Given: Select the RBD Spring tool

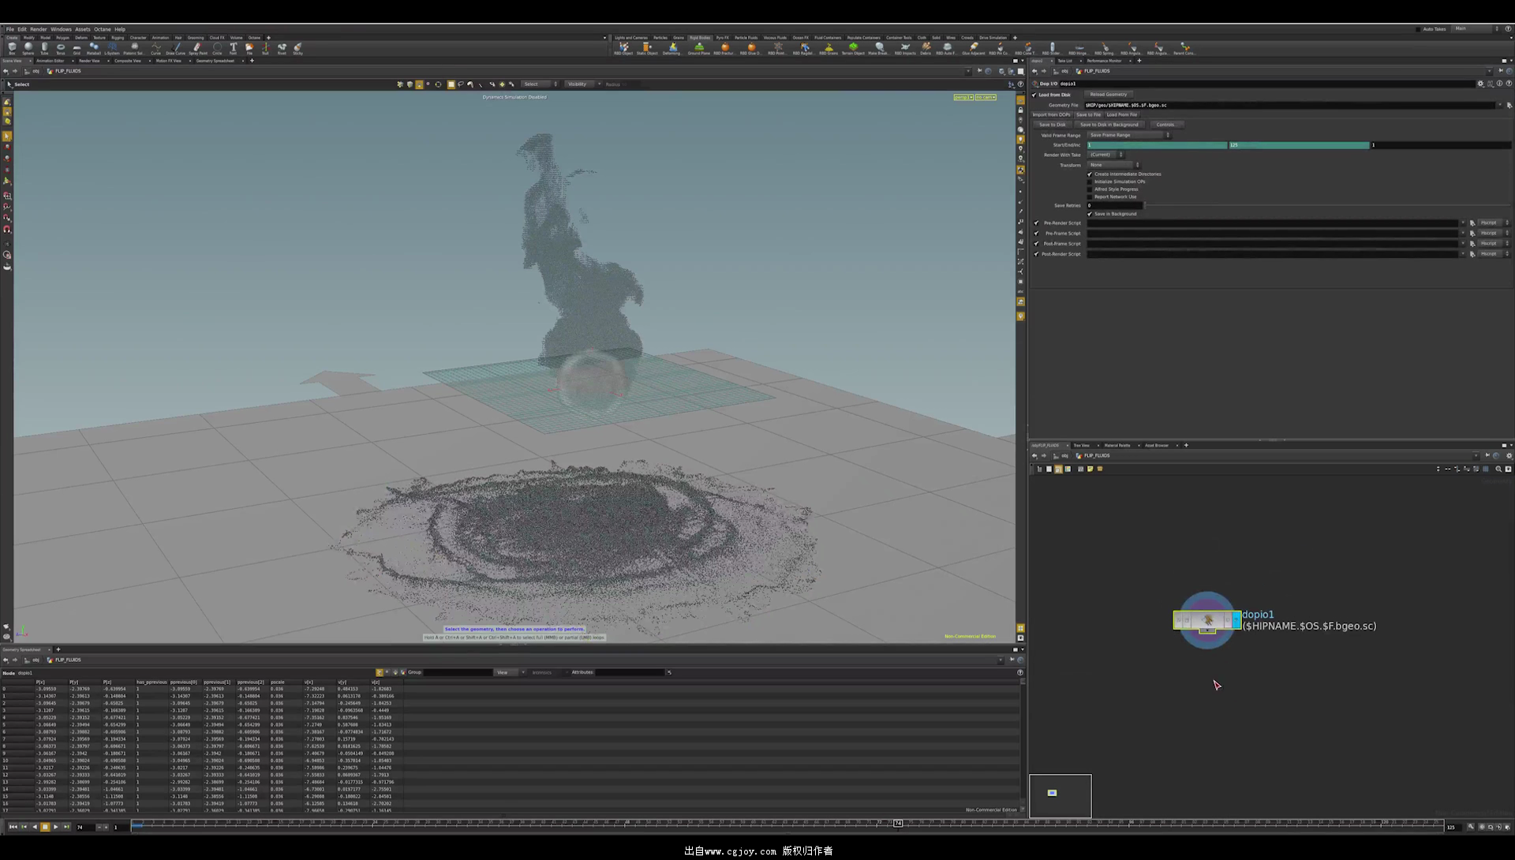Looking at the screenshot, I should click(1104, 48).
